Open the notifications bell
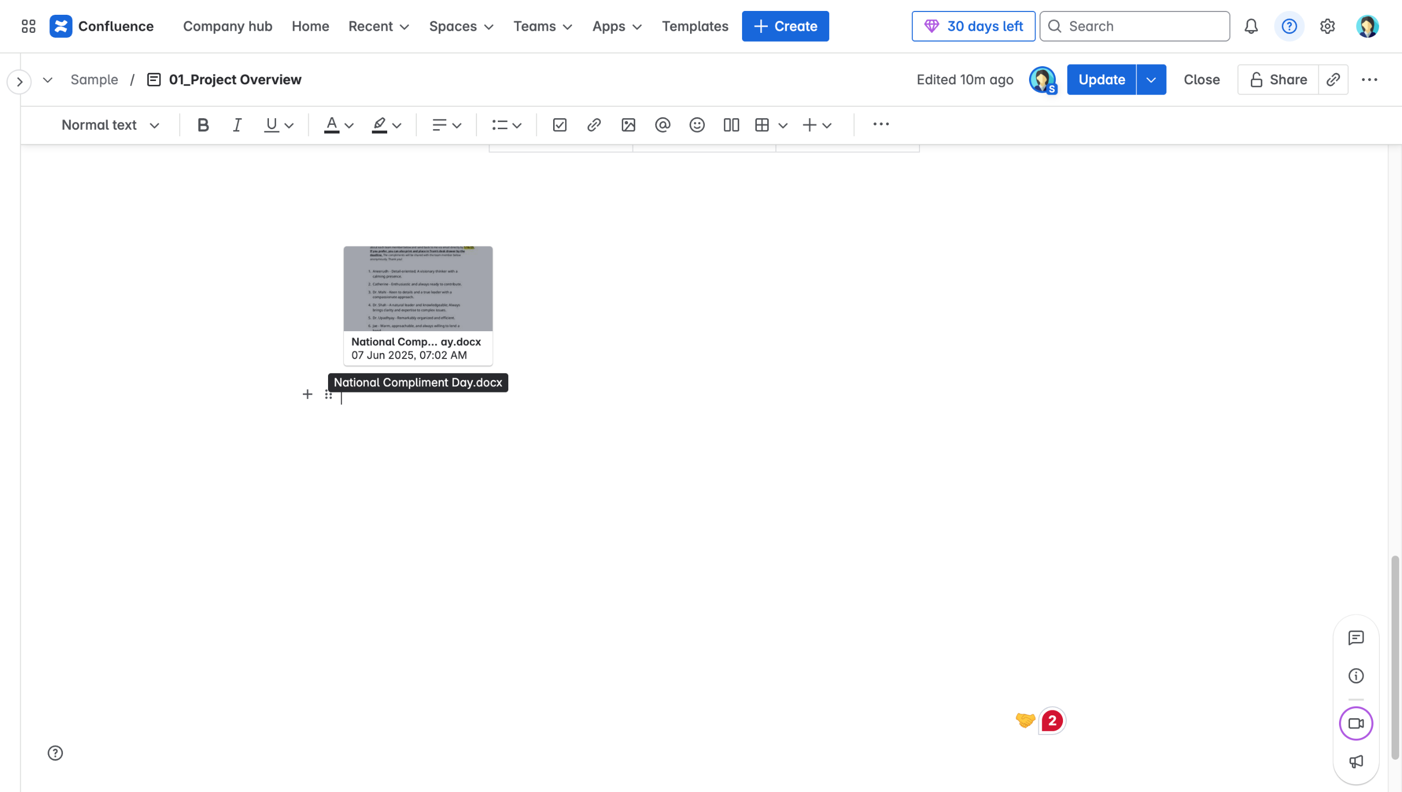 pyautogui.click(x=1251, y=26)
